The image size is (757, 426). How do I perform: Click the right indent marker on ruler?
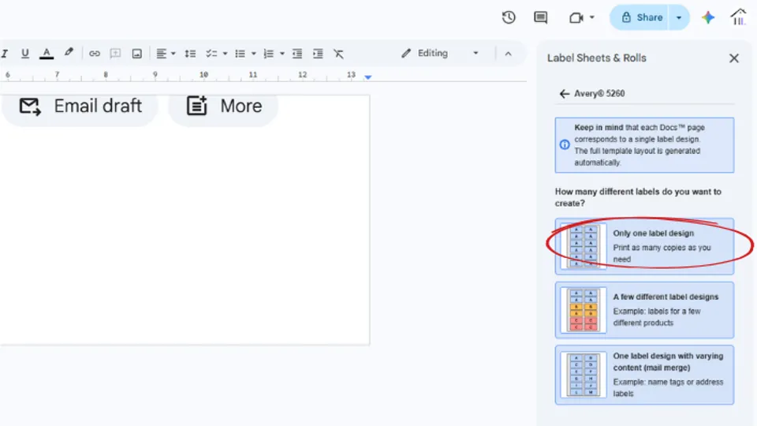click(368, 77)
